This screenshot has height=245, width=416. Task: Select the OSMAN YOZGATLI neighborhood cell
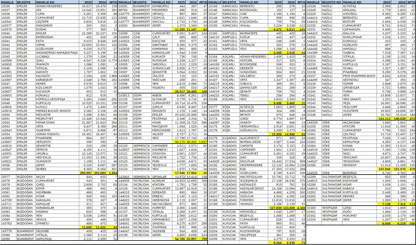pyautogui.click(x=49, y=134)
